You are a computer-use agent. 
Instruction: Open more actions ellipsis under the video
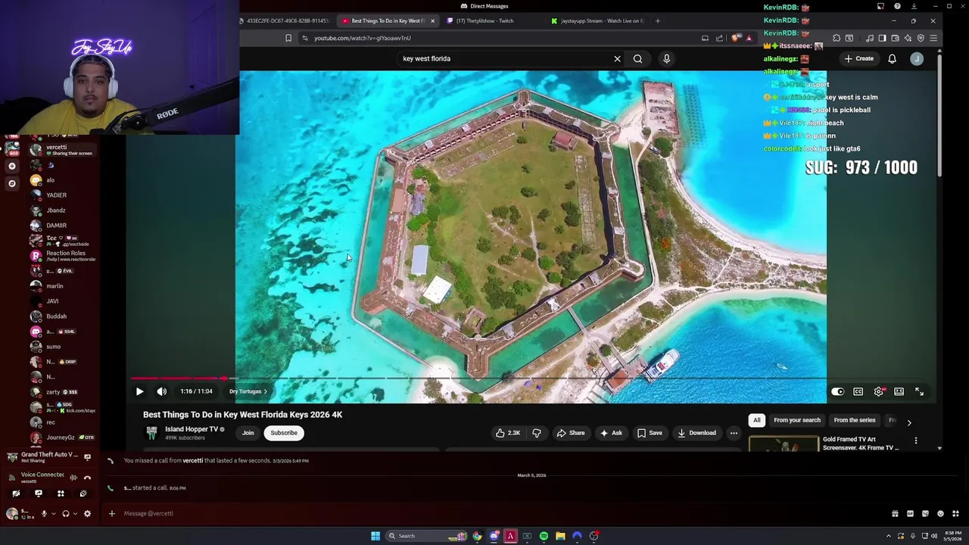[734, 433]
